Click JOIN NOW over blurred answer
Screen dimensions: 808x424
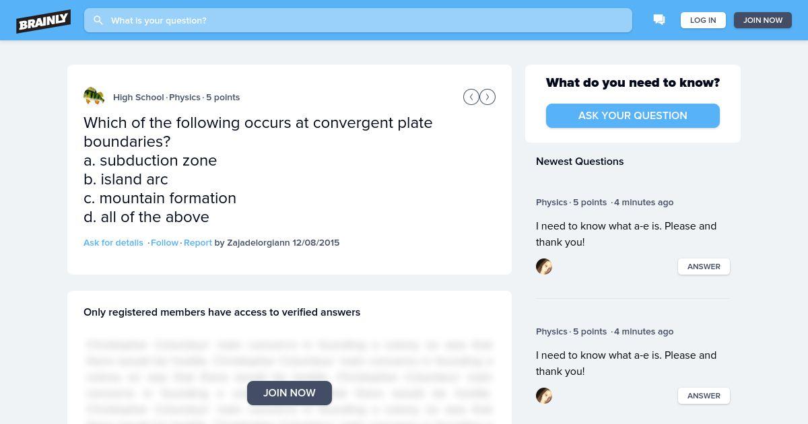click(x=290, y=393)
